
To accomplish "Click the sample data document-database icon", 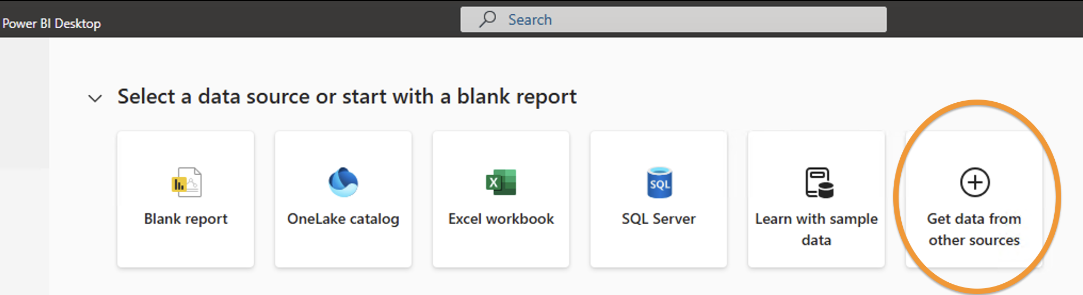I will (x=819, y=183).
